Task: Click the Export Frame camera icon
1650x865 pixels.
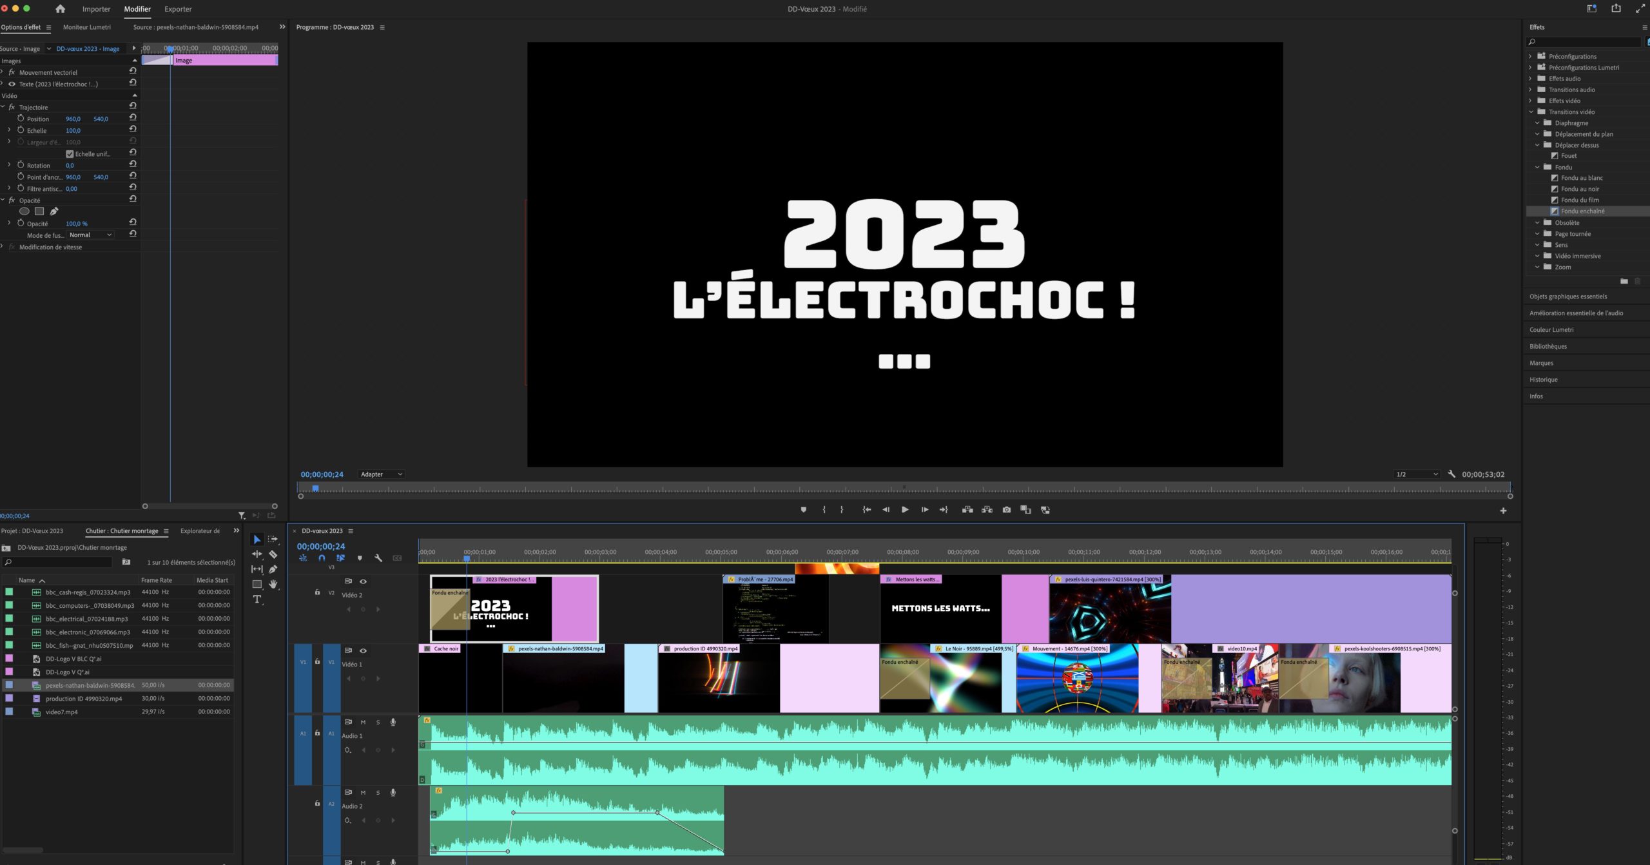Action: pos(1006,510)
